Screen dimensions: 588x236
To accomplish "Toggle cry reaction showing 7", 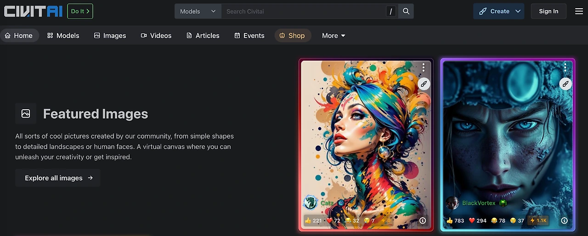I will (370, 220).
